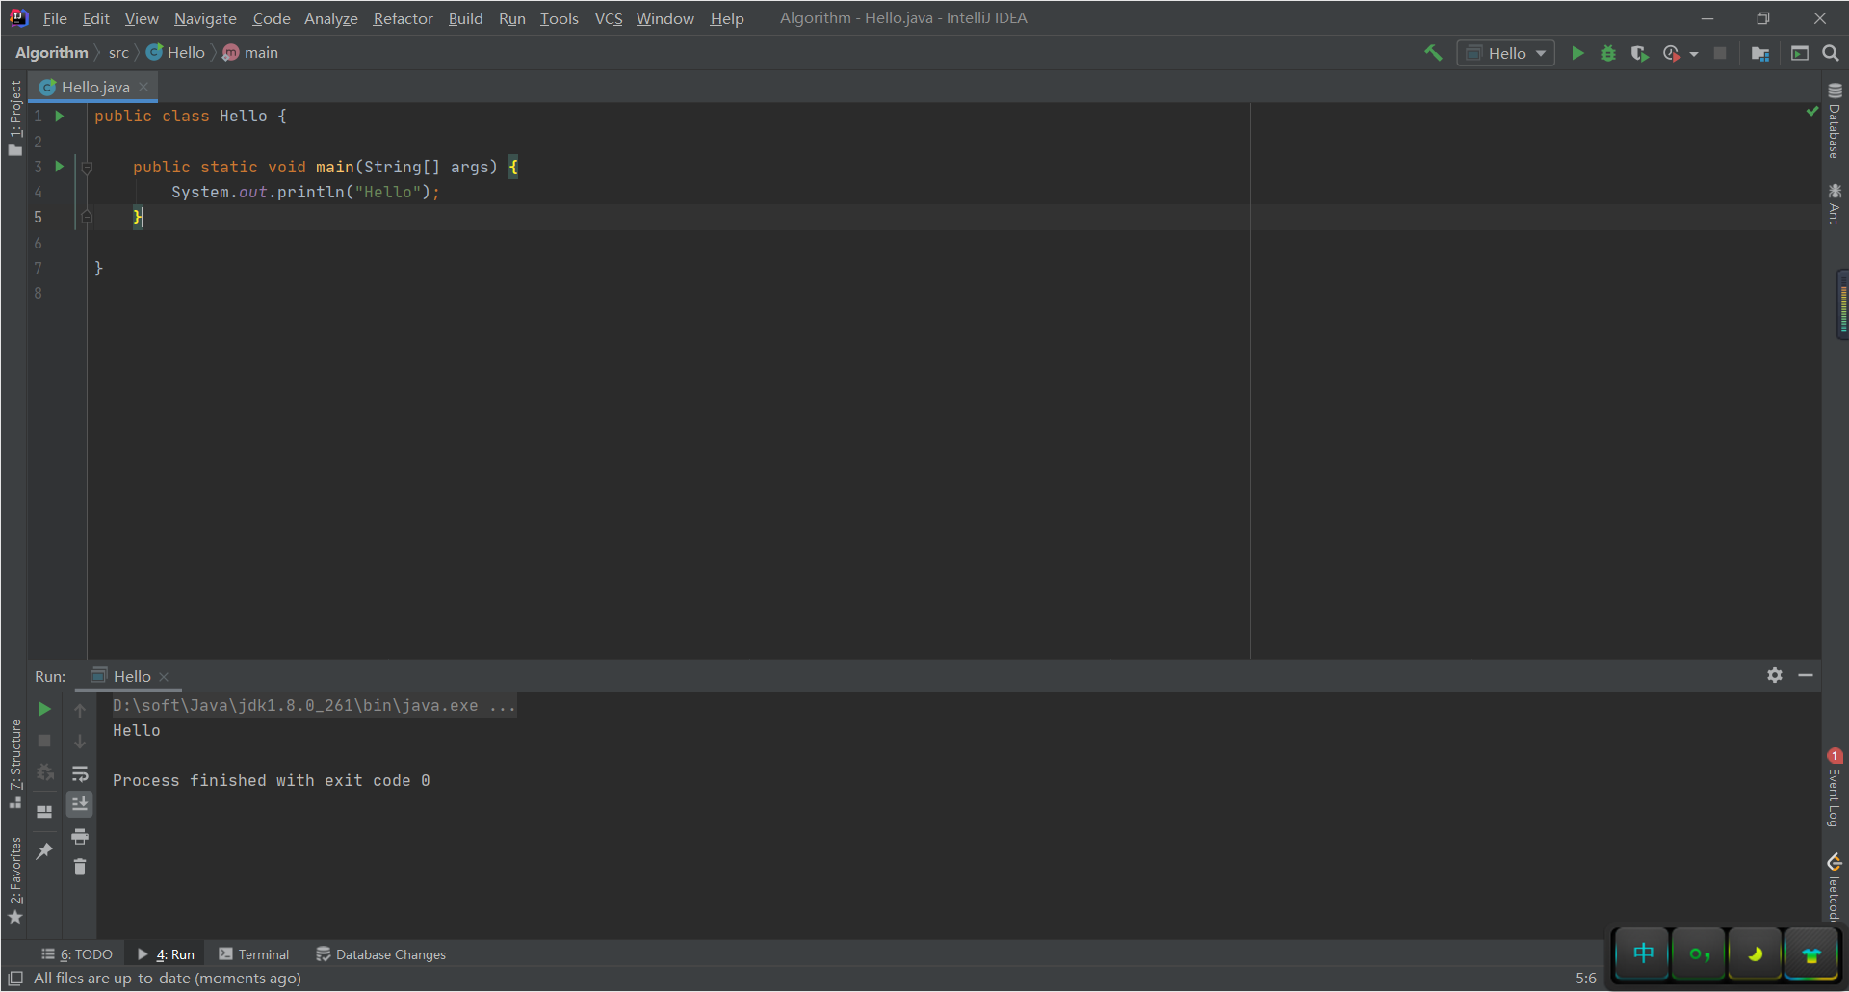Click the toolbar Stop square icon
This screenshot has width=1849, height=992.
coord(1720,53)
